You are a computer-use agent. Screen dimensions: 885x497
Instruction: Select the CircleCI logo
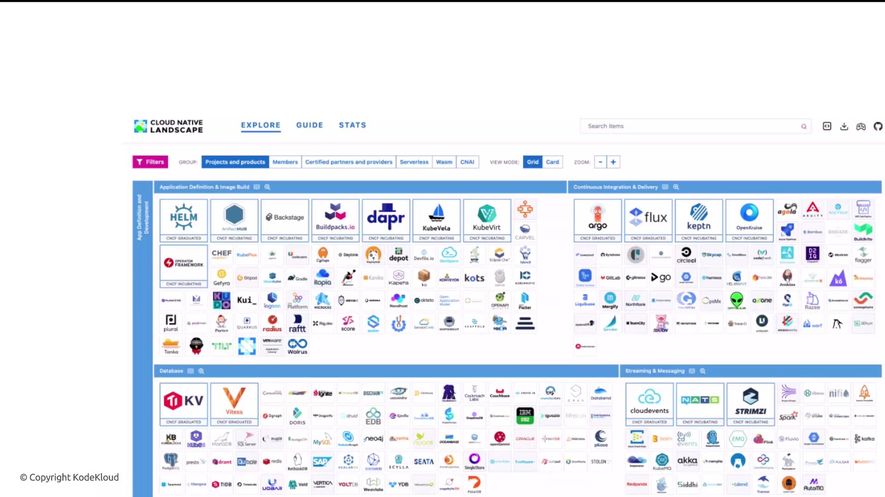point(686,254)
